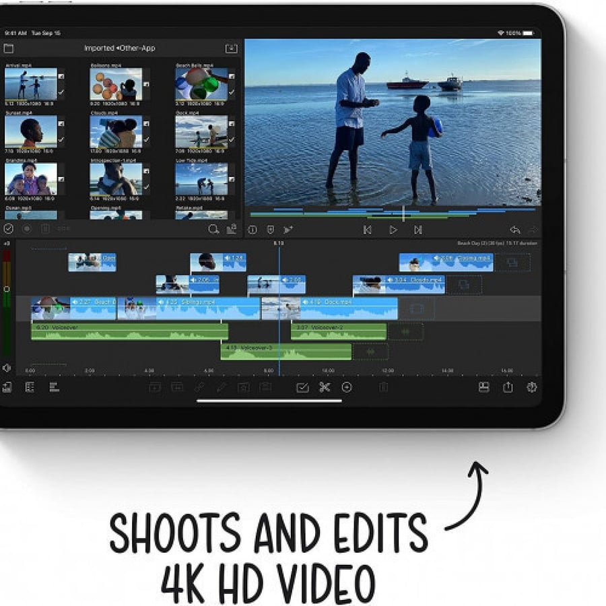Mute the timeline with the speaker icon
This screenshot has height=606, width=606.
(x=7, y=368)
